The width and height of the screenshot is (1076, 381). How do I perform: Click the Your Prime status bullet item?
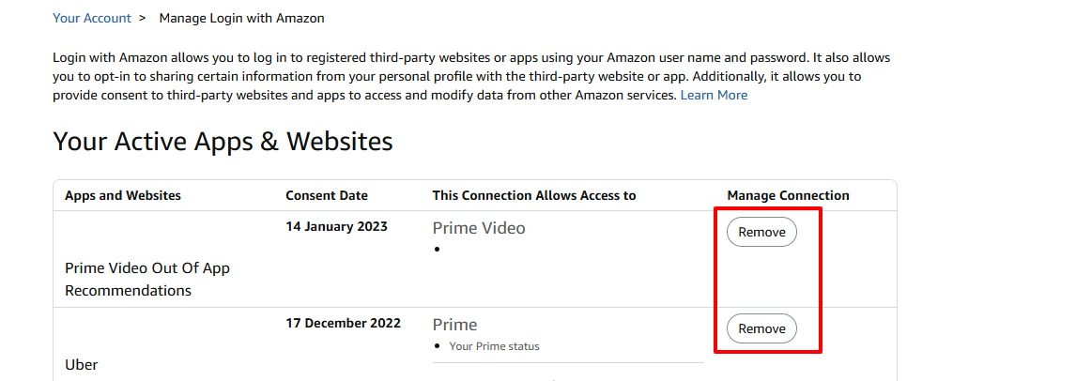click(x=494, y=346)
